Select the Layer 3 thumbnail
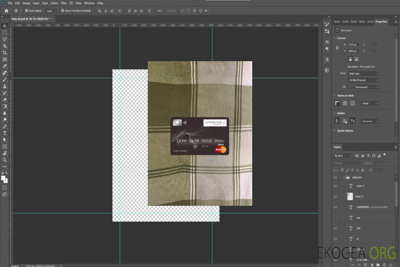This screenshot has height=267, width=400. tap(350, 197)
